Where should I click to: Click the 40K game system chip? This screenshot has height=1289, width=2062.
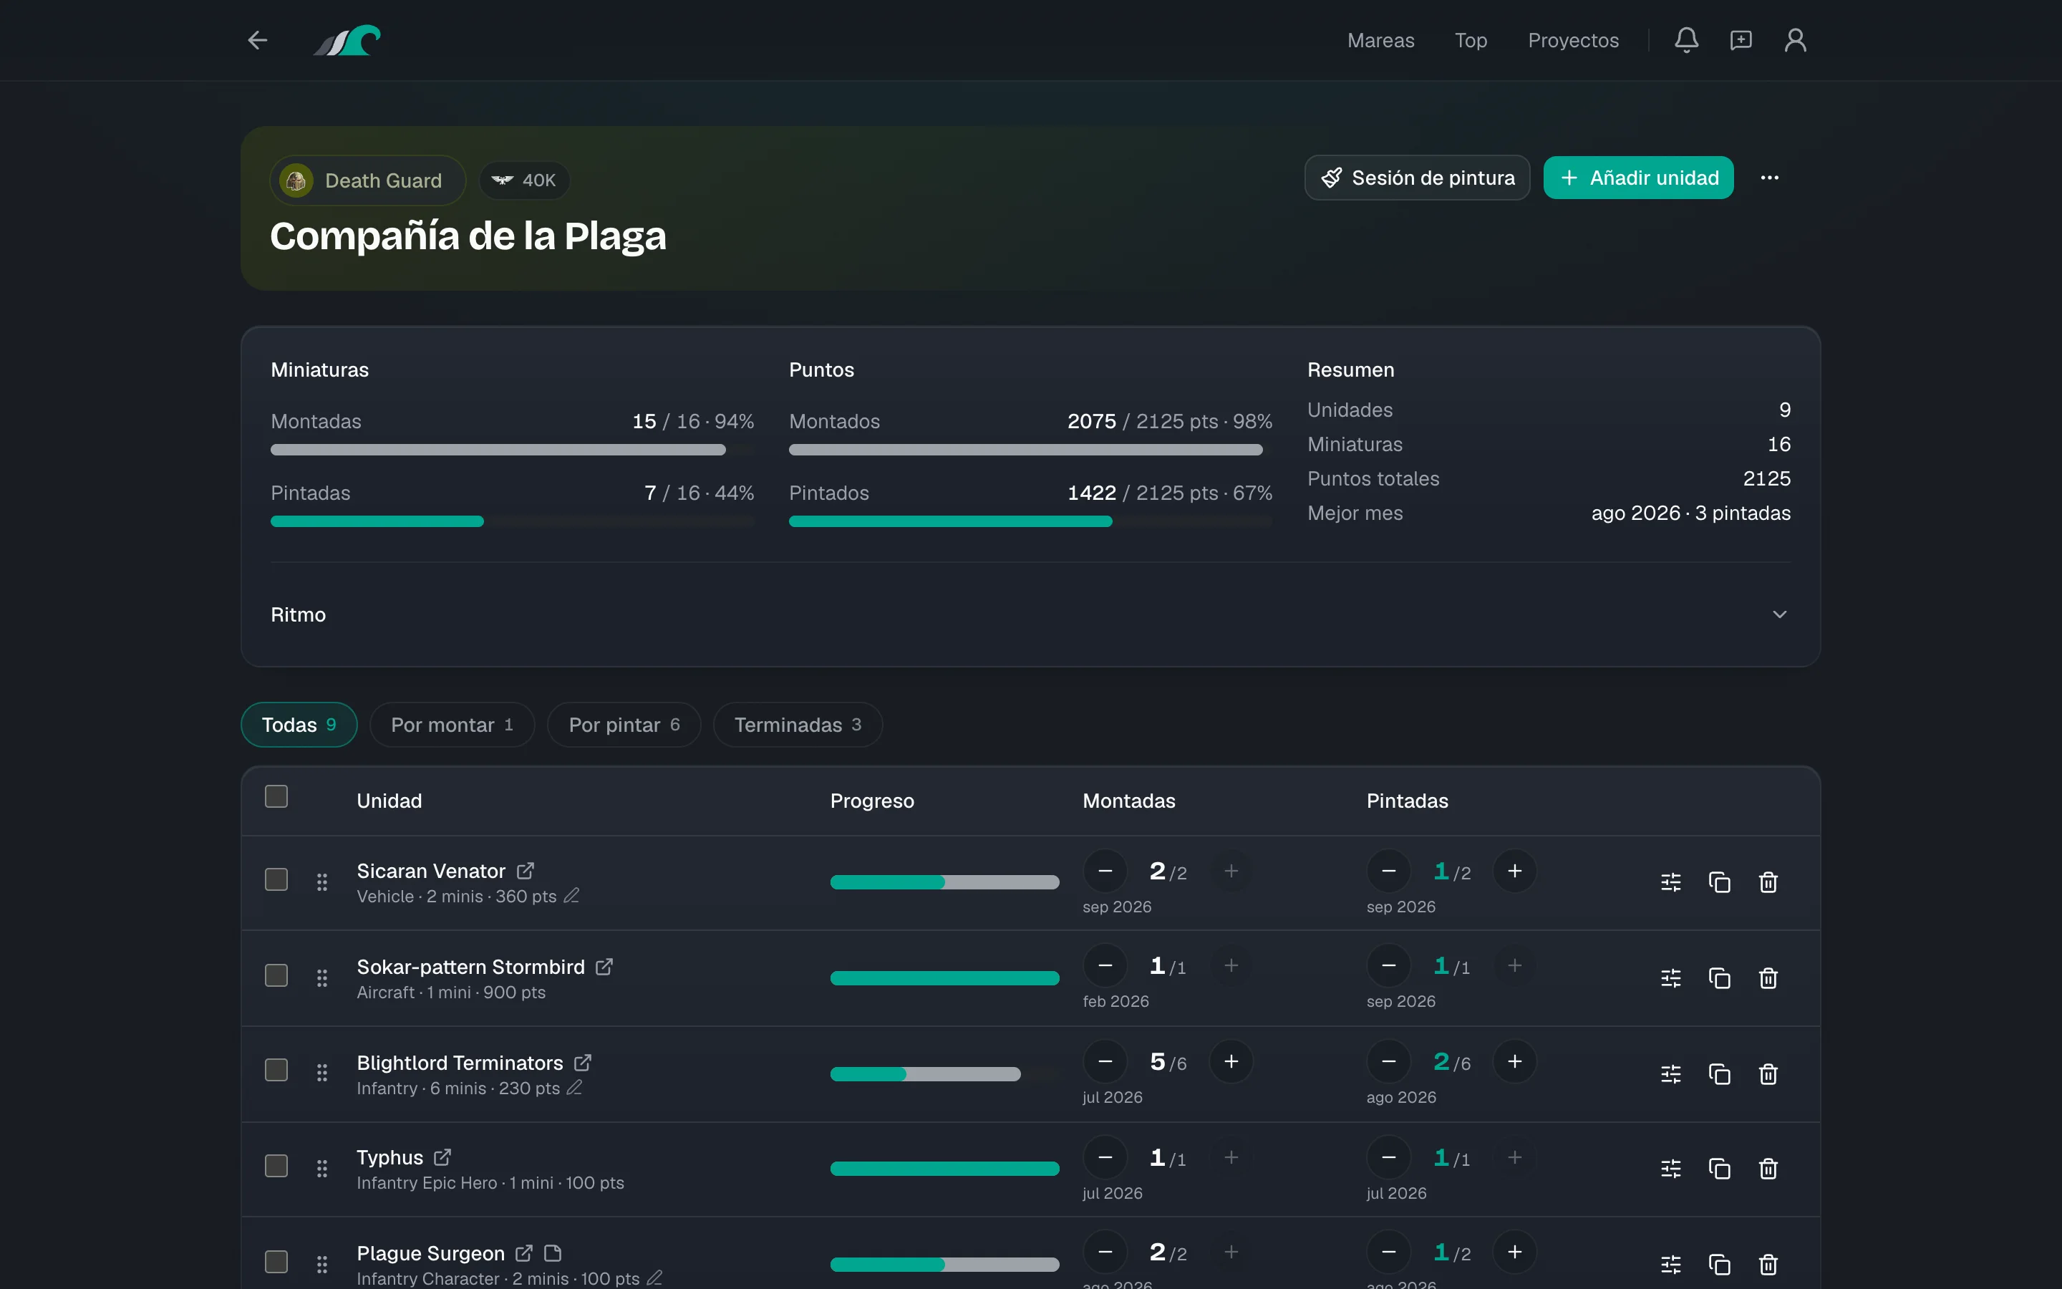524,180
